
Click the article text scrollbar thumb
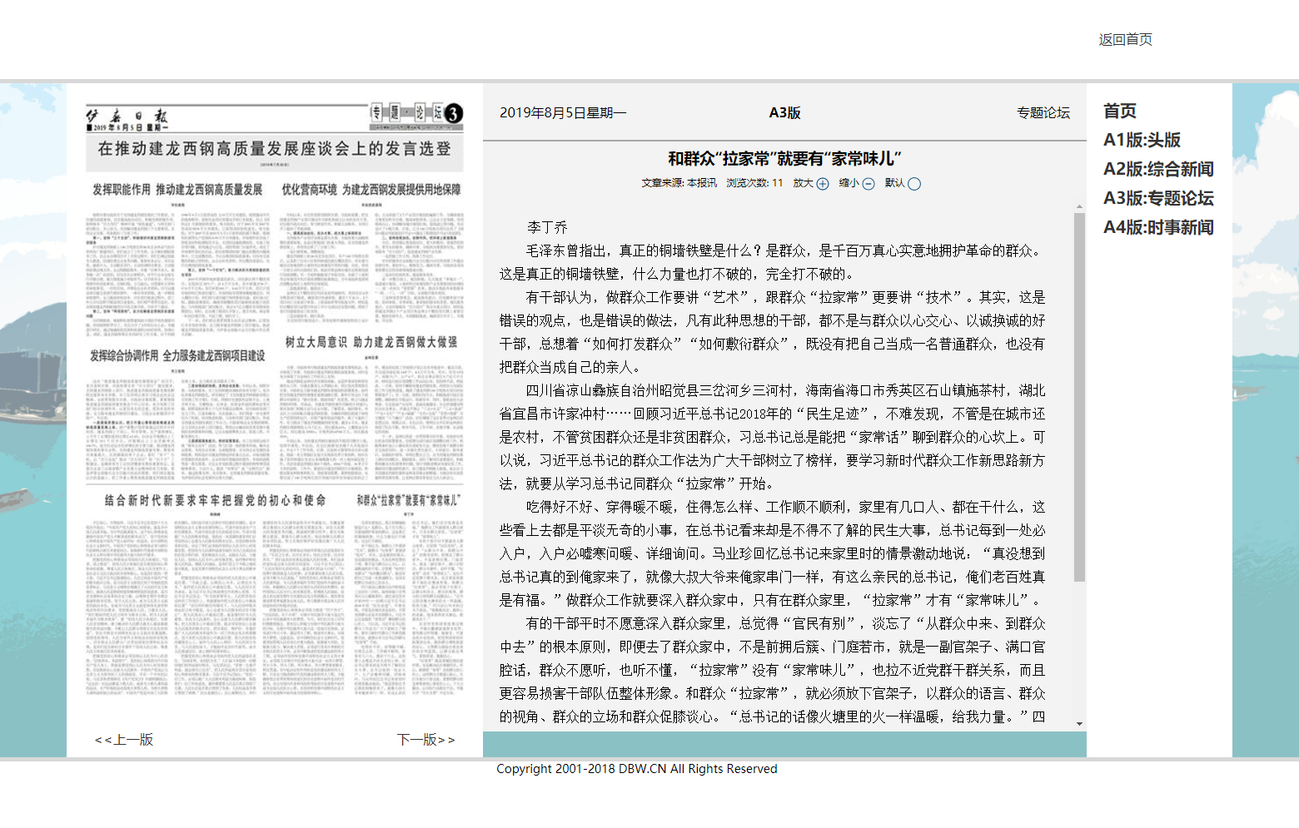coord(1079,397)
